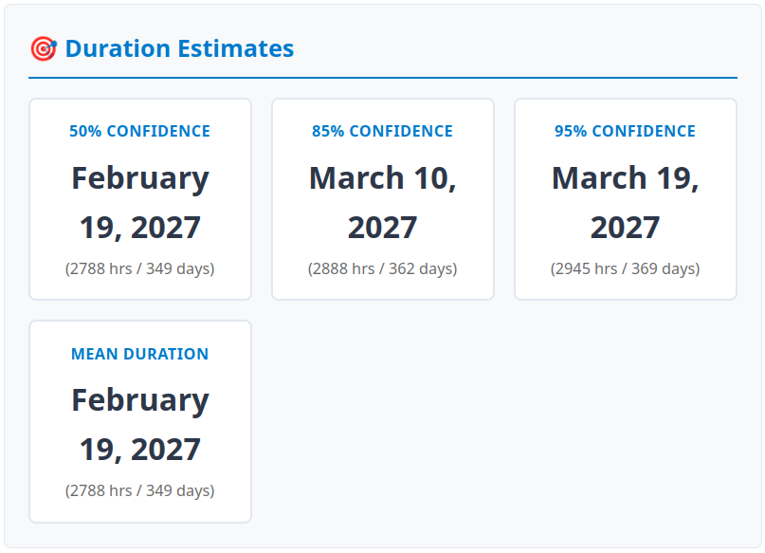Click the Duration Estimates heading icon
Image resolution: width=765 pixels, height=553 pixels.
(42, 47)
